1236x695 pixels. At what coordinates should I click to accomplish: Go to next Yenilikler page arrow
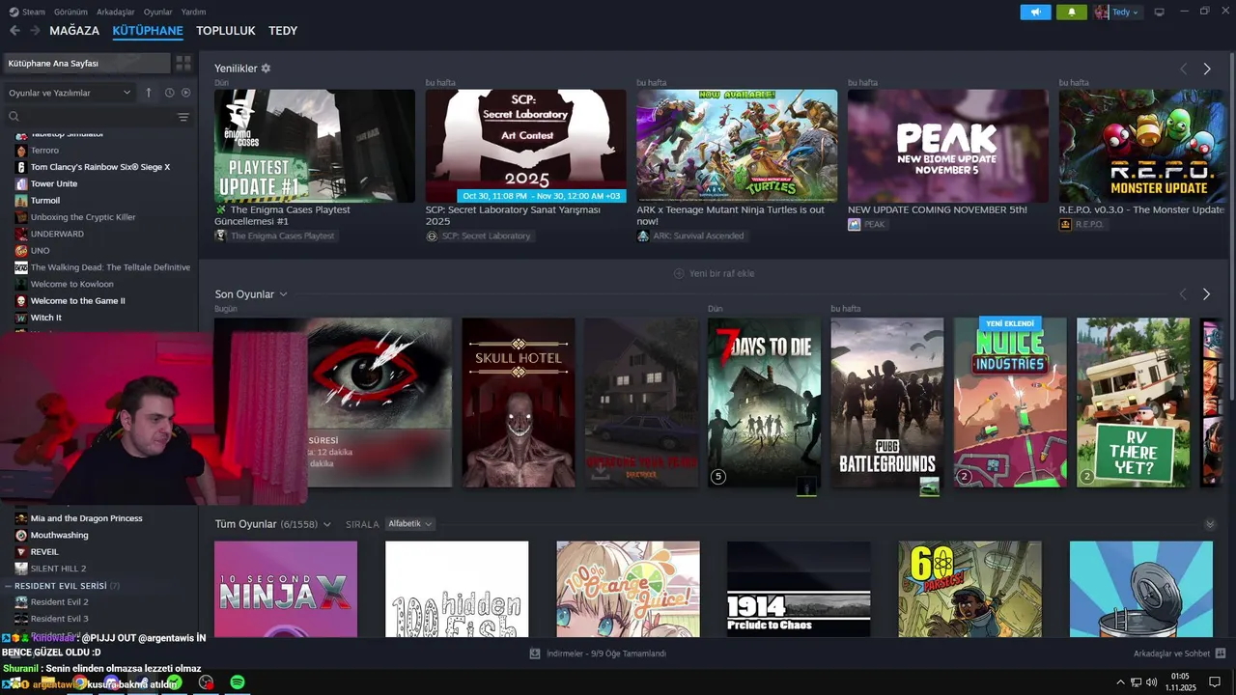(1207, 69)
